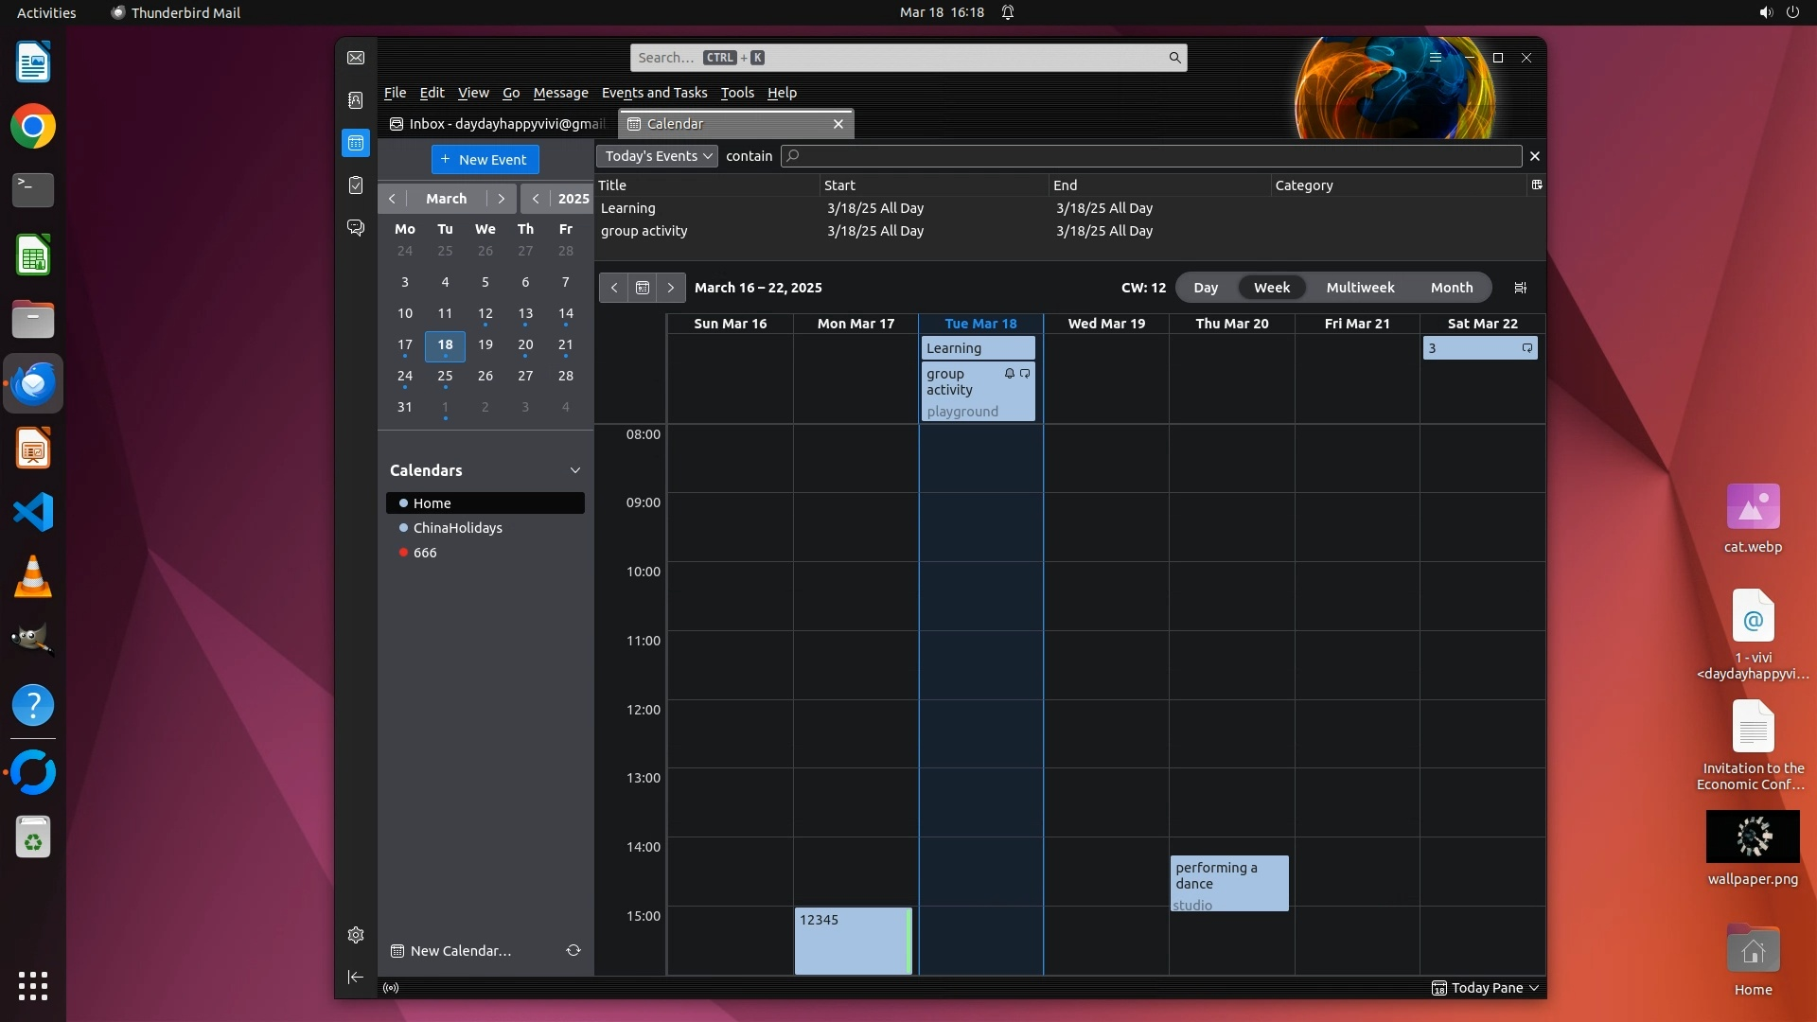This screenshot has width=1817, height=1022.
Task: Toggle visibility of the ChinaHolidays calendar
Action: click(457, 528)
